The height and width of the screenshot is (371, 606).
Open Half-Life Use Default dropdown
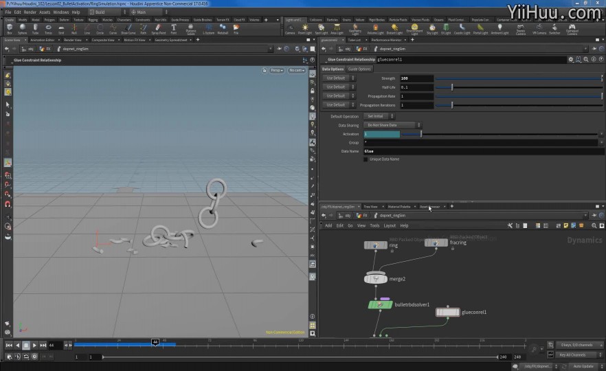339,87
